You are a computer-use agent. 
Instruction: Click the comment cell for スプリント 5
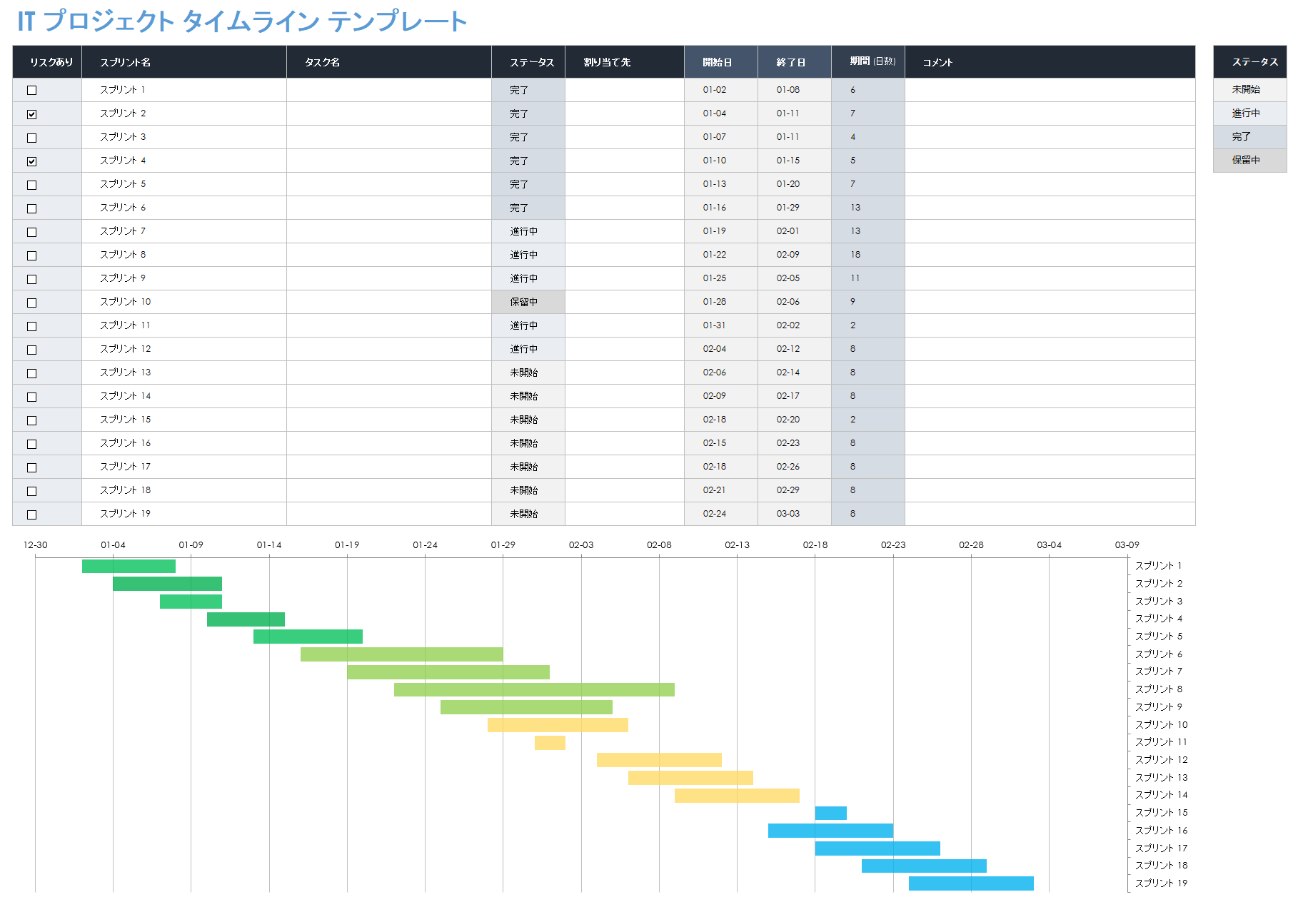coord(1050,184)
